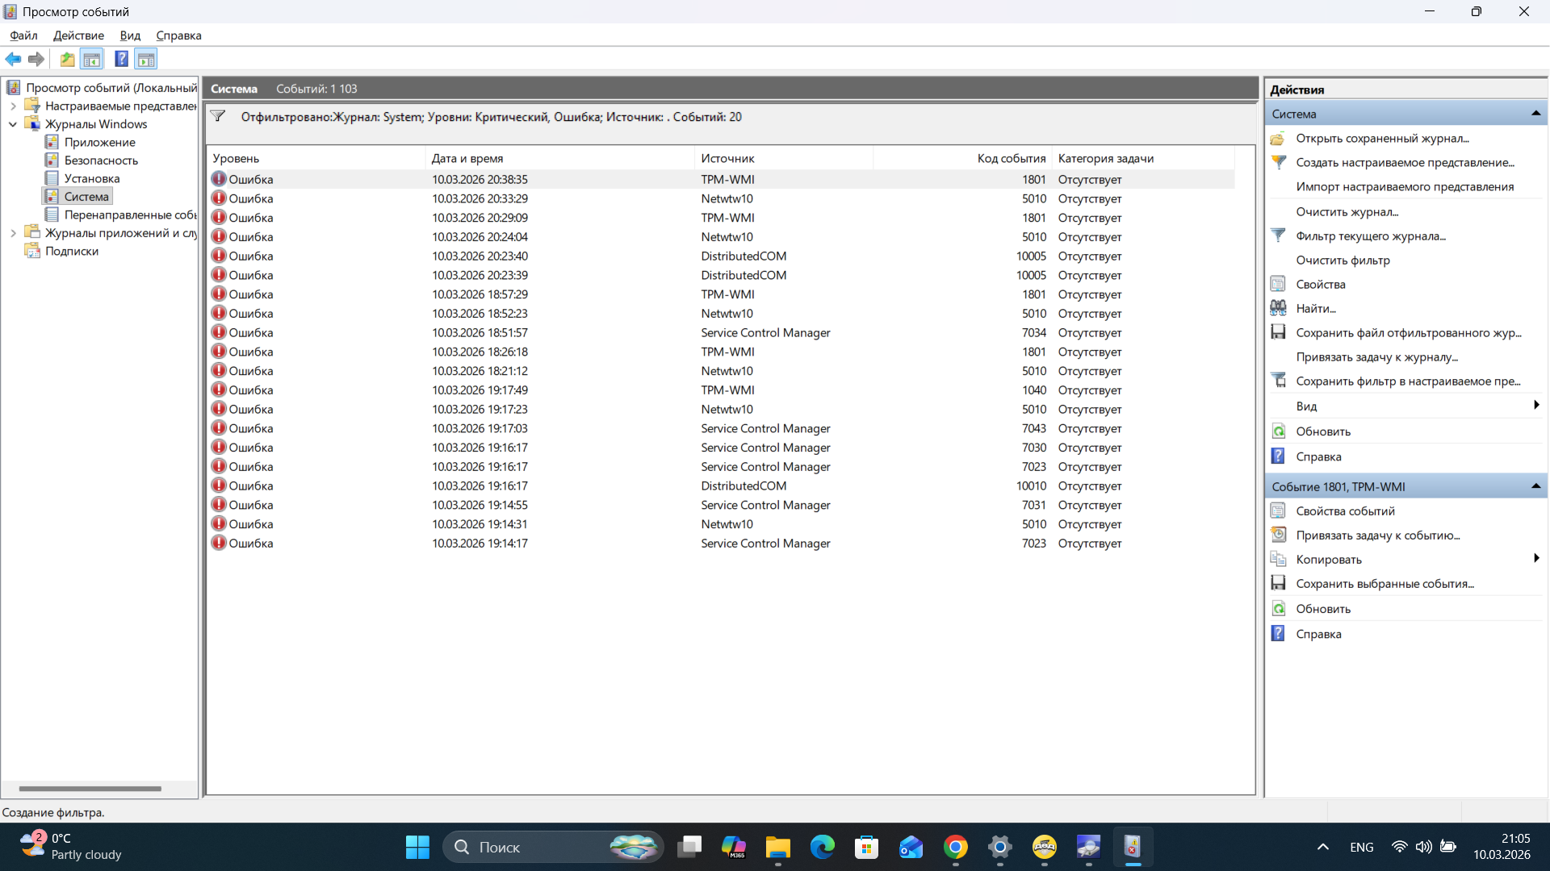
Task: Go back using the blue left arrow
Action: (x=13, y=59)
